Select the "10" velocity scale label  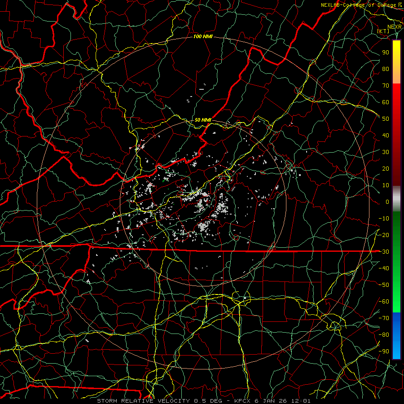(x=386, y=185)
